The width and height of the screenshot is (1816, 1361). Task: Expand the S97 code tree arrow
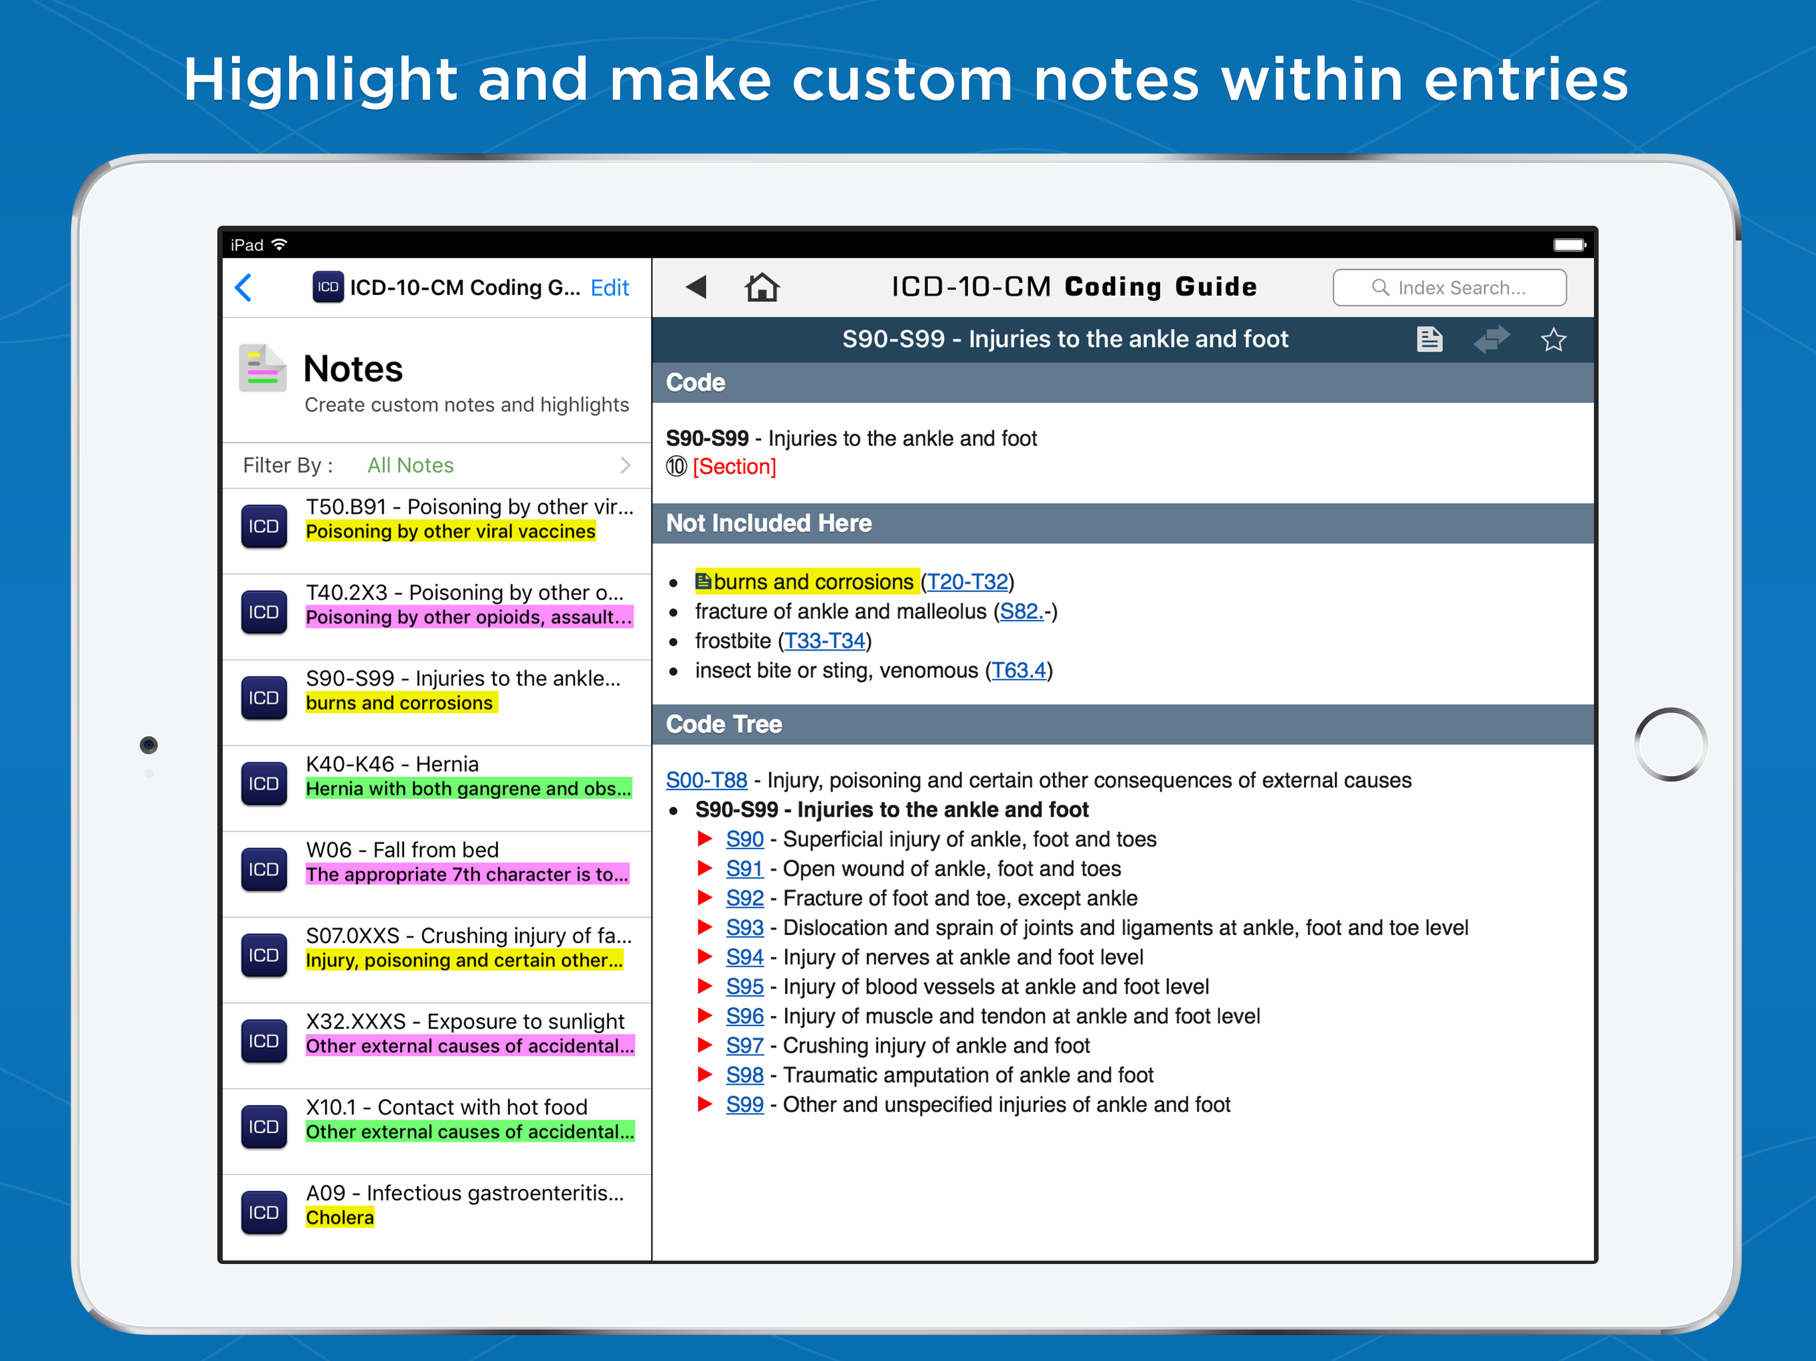(705, 1045)
